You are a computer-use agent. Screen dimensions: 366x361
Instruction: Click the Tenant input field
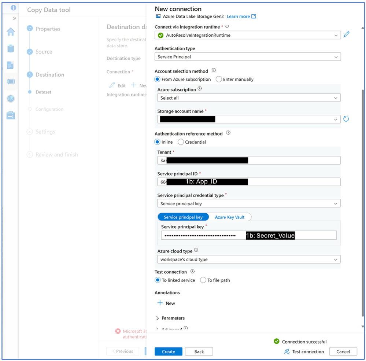pos(249,161)
